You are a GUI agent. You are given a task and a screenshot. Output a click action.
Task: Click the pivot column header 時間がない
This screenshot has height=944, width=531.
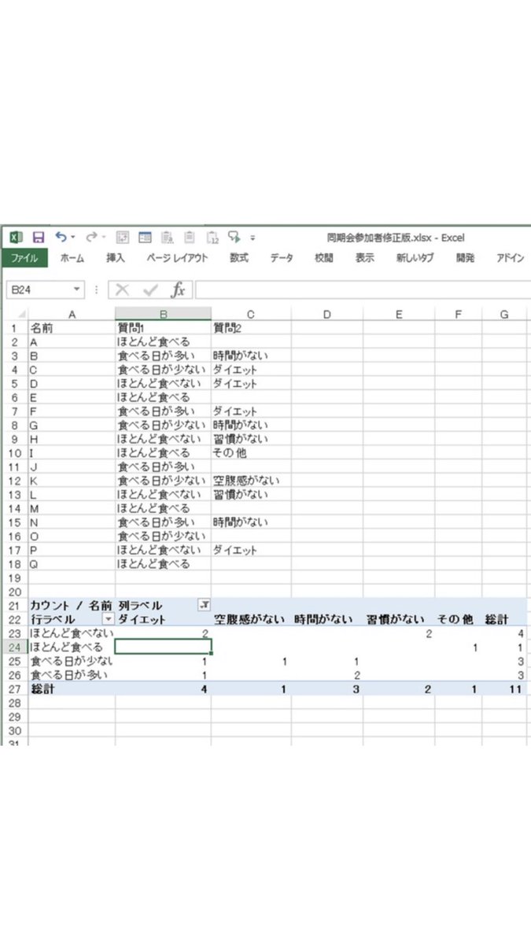[326, 619]
